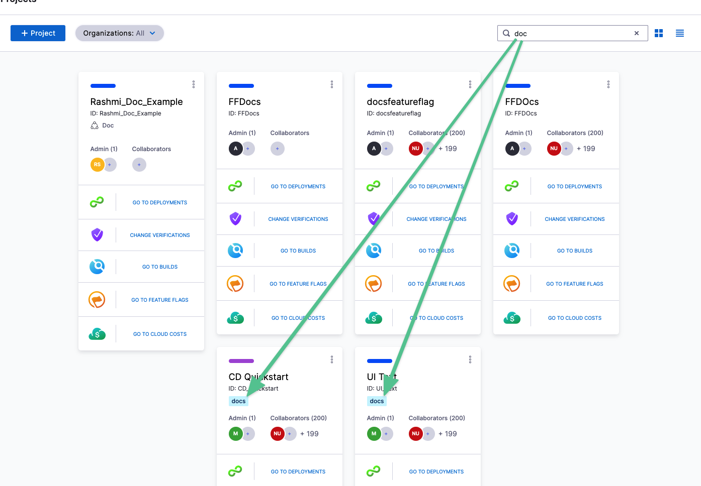The height and width of the screenshot is (486, 701).
Task: Switch to grid view layout
Action: tap(659, 33)
